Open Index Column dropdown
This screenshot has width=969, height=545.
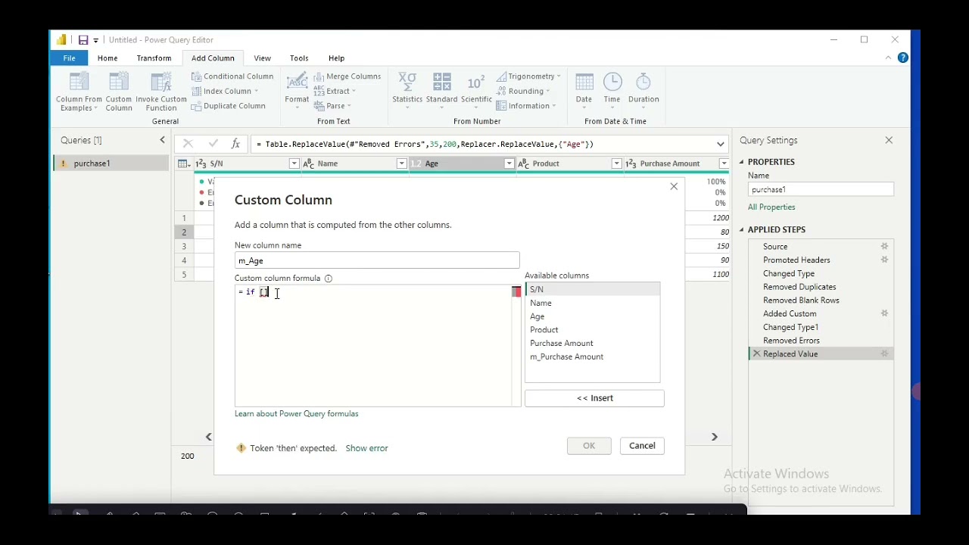225,91
